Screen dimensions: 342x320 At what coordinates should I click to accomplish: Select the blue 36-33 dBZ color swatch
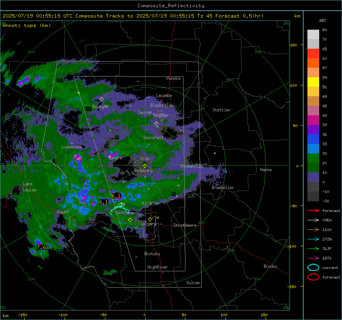coord(313,139)
